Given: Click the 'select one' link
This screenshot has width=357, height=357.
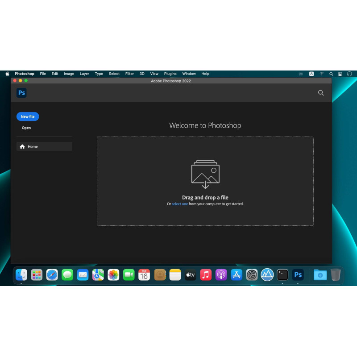Looking at the screenshot, I should click(180, 204).
